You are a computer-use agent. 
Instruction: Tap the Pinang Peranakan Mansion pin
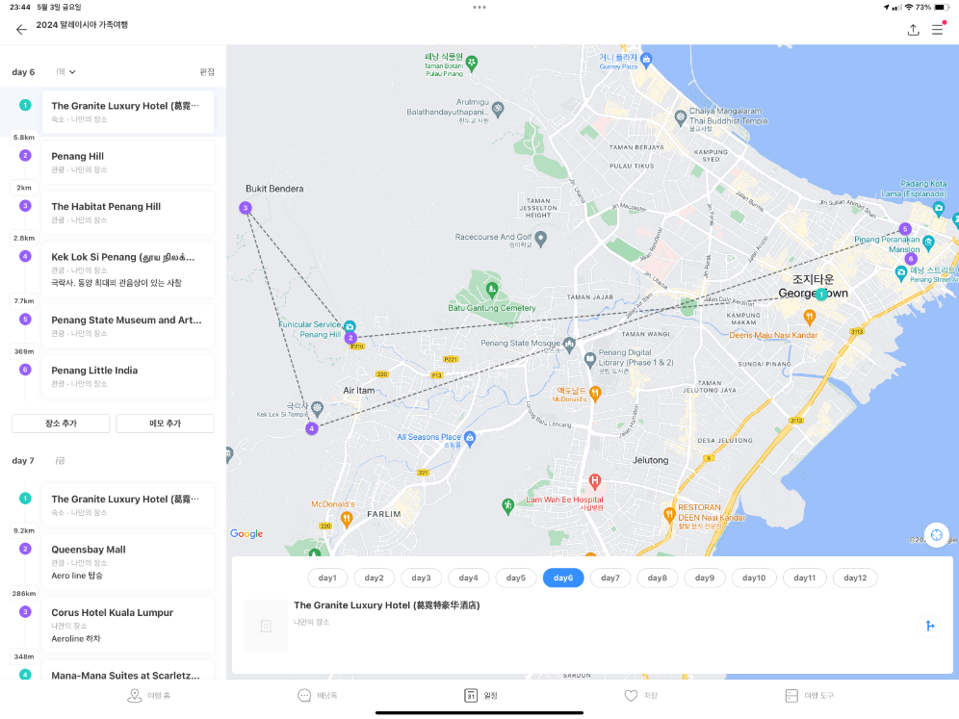tap(928, 243)
